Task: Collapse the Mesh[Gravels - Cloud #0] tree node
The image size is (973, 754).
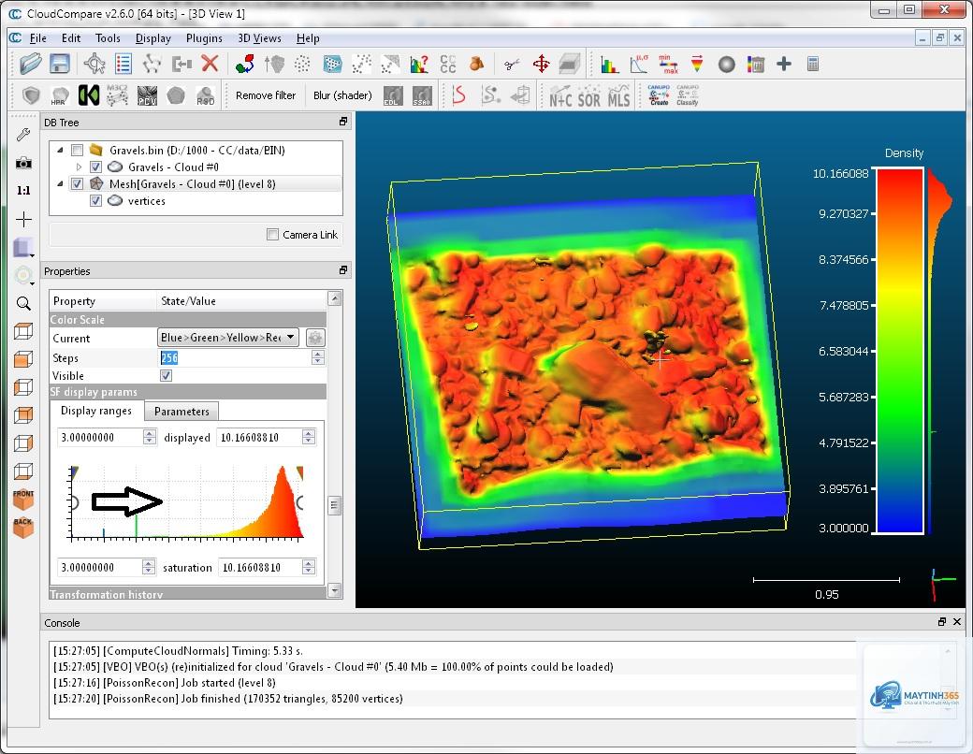Action: [60, 183]
